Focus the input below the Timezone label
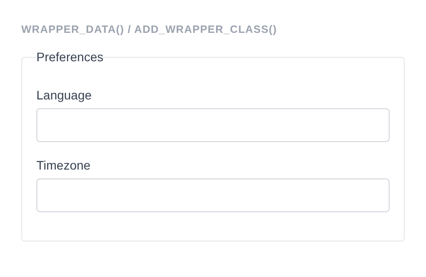Screen dimensions: 426x277 coord(213,195)
